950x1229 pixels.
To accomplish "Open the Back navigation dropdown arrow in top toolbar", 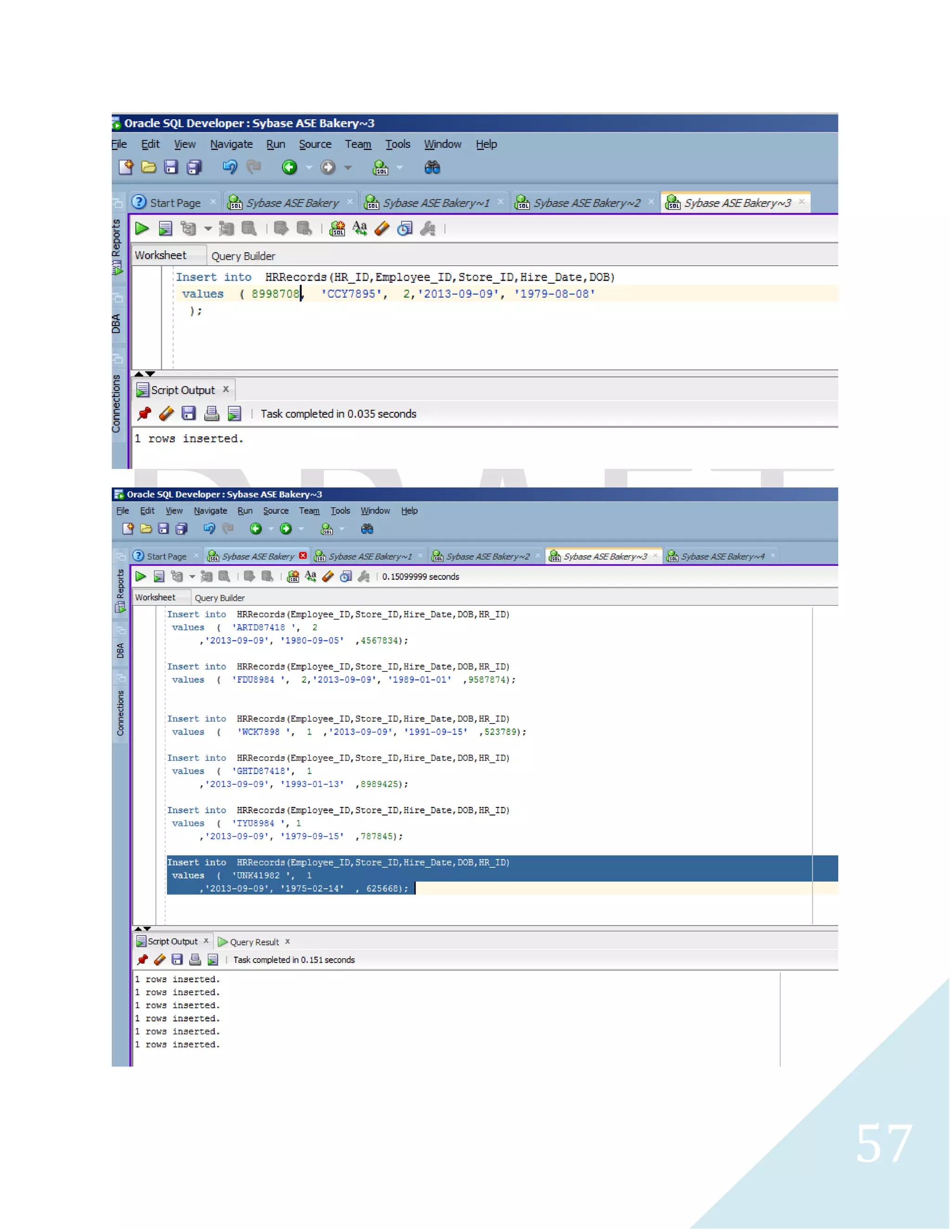I will [309, 168].
